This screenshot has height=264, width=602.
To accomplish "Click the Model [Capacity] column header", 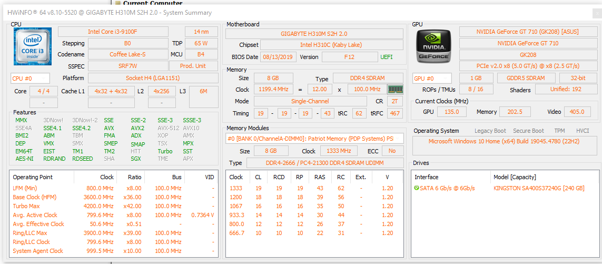I will click(x=516, y=177).
